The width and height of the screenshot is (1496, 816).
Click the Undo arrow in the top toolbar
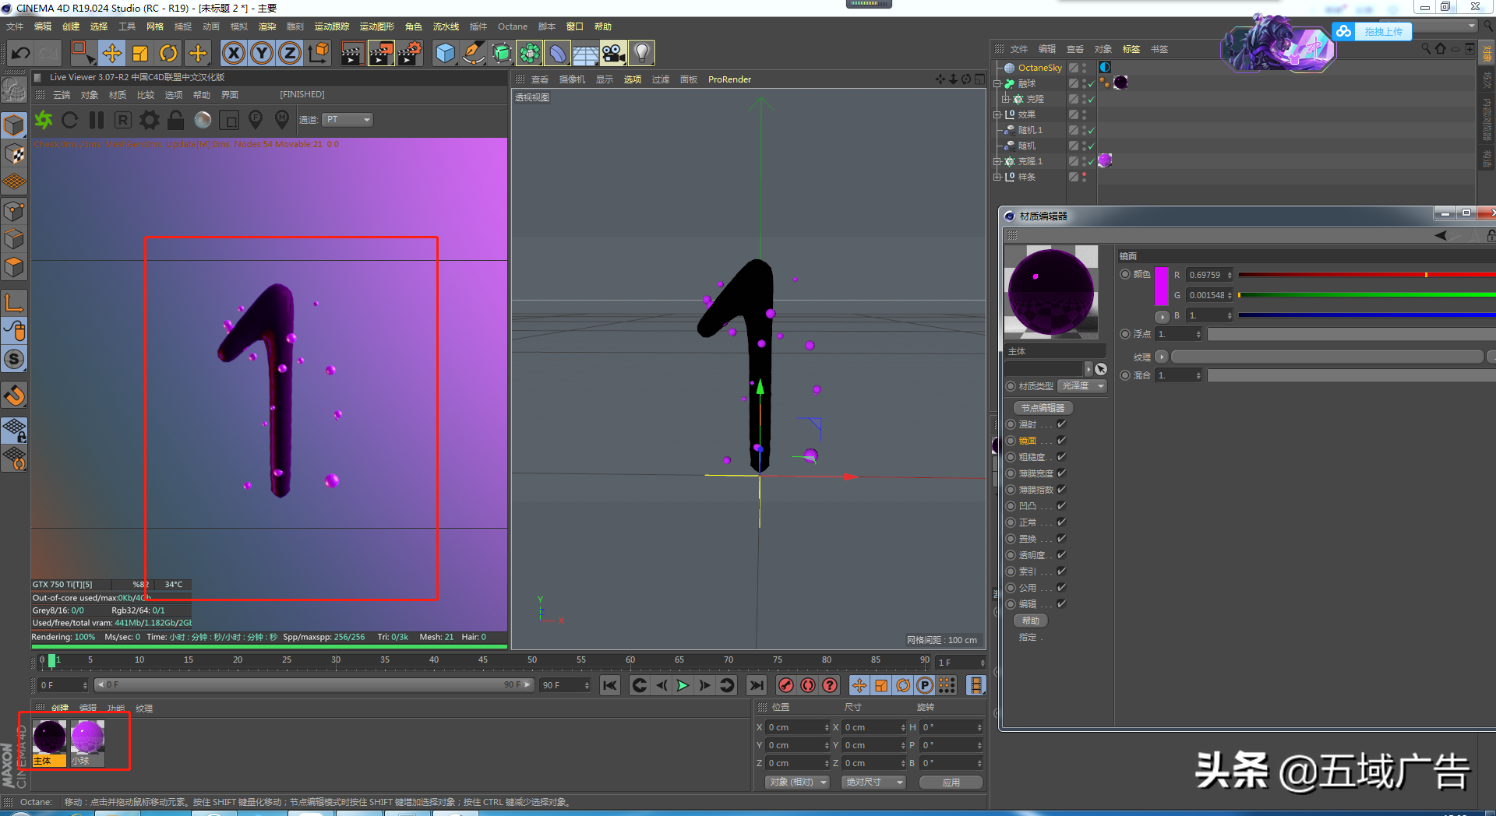(x=21, y=53)
